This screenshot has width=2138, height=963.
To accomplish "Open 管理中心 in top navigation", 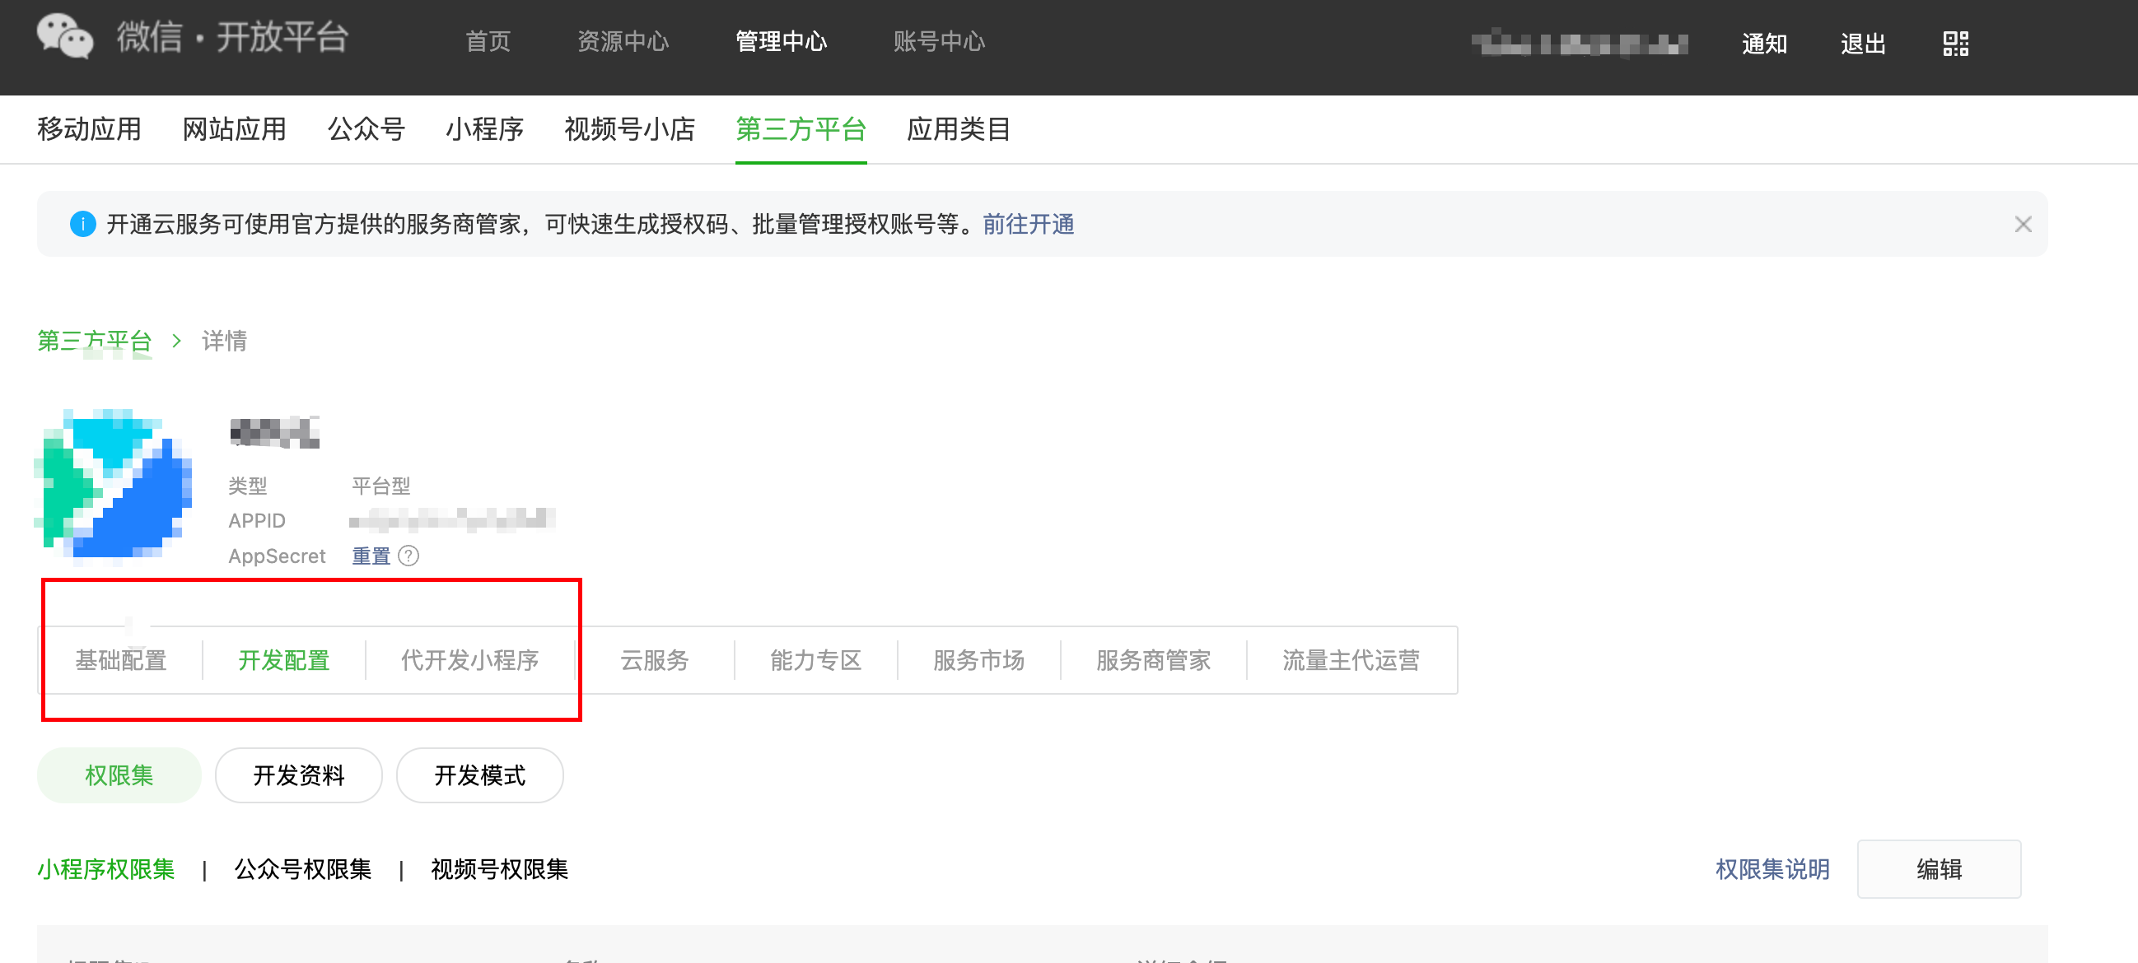I will [x=780, y=41].
